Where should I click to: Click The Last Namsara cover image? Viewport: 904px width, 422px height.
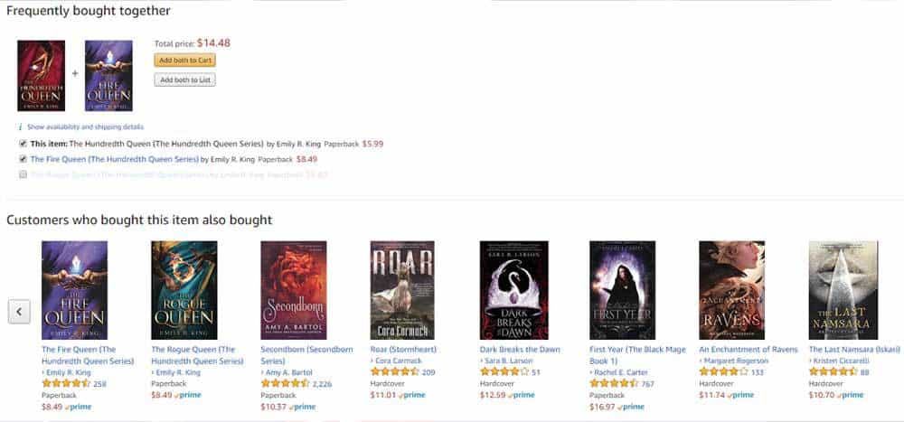click(843, 290)
